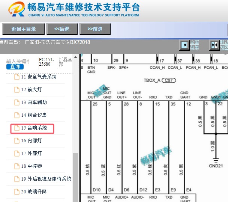The image size is (228, 202).
Task: Click document icon beside 19 外后视镜及座椅系统
Action: click(17, 179)
